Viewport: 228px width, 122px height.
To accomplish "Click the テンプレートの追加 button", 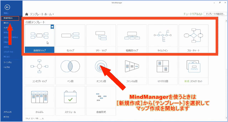I will [x=215, y=14].
